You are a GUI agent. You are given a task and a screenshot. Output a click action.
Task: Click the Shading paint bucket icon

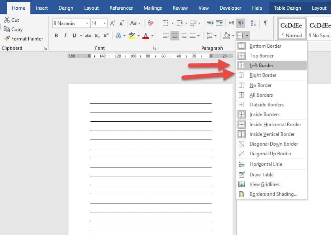point(227,36)
